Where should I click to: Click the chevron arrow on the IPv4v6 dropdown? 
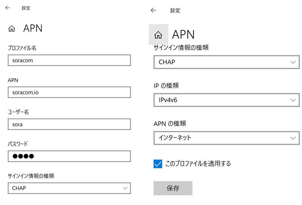[293, 100]
